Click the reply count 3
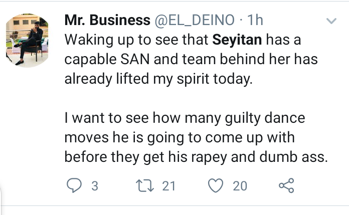Image resolution: width=349 pixels, height=215 pixels. click(94, 186)
